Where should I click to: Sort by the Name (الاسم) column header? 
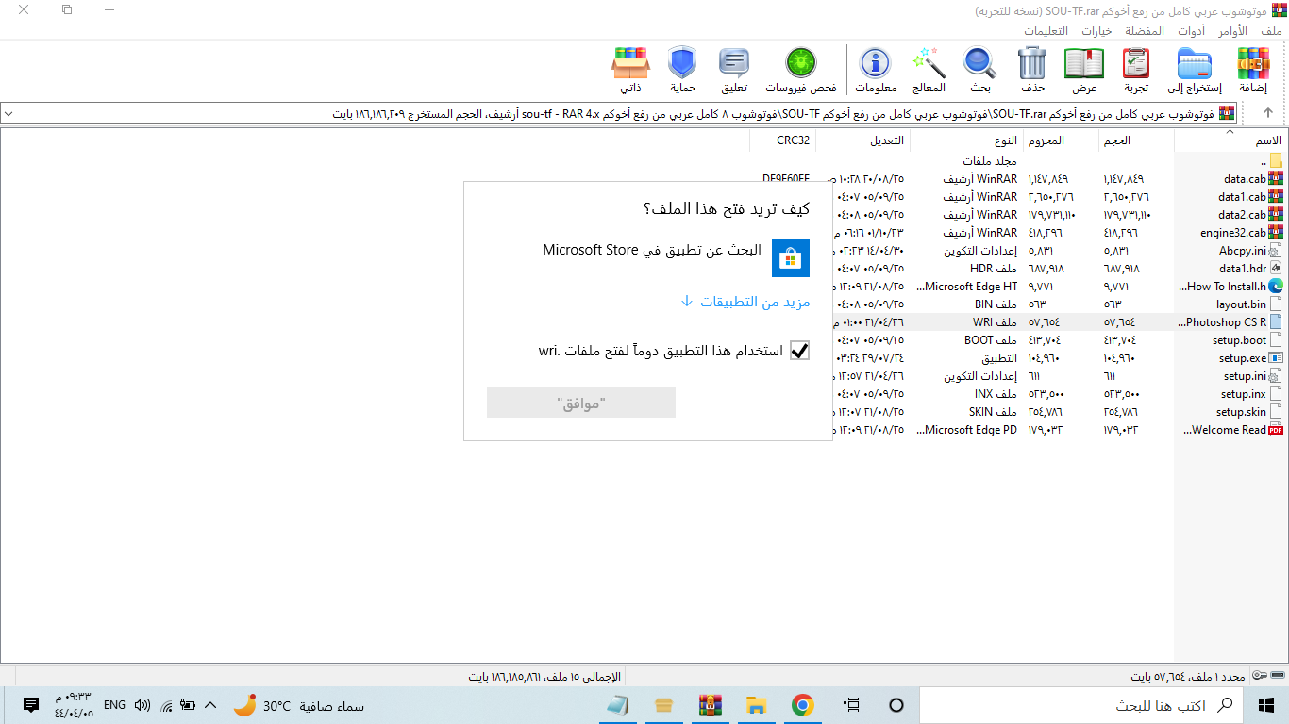1230,140
